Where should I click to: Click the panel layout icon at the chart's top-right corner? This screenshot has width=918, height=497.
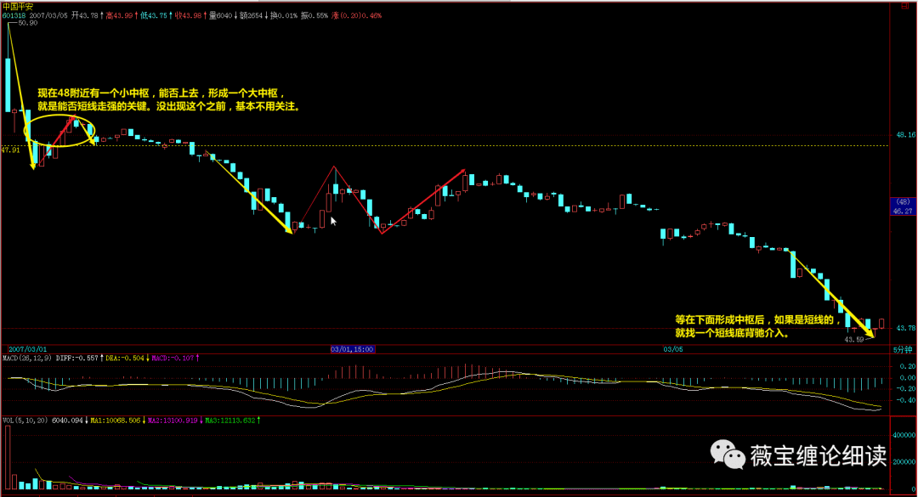tap(904, 6)
